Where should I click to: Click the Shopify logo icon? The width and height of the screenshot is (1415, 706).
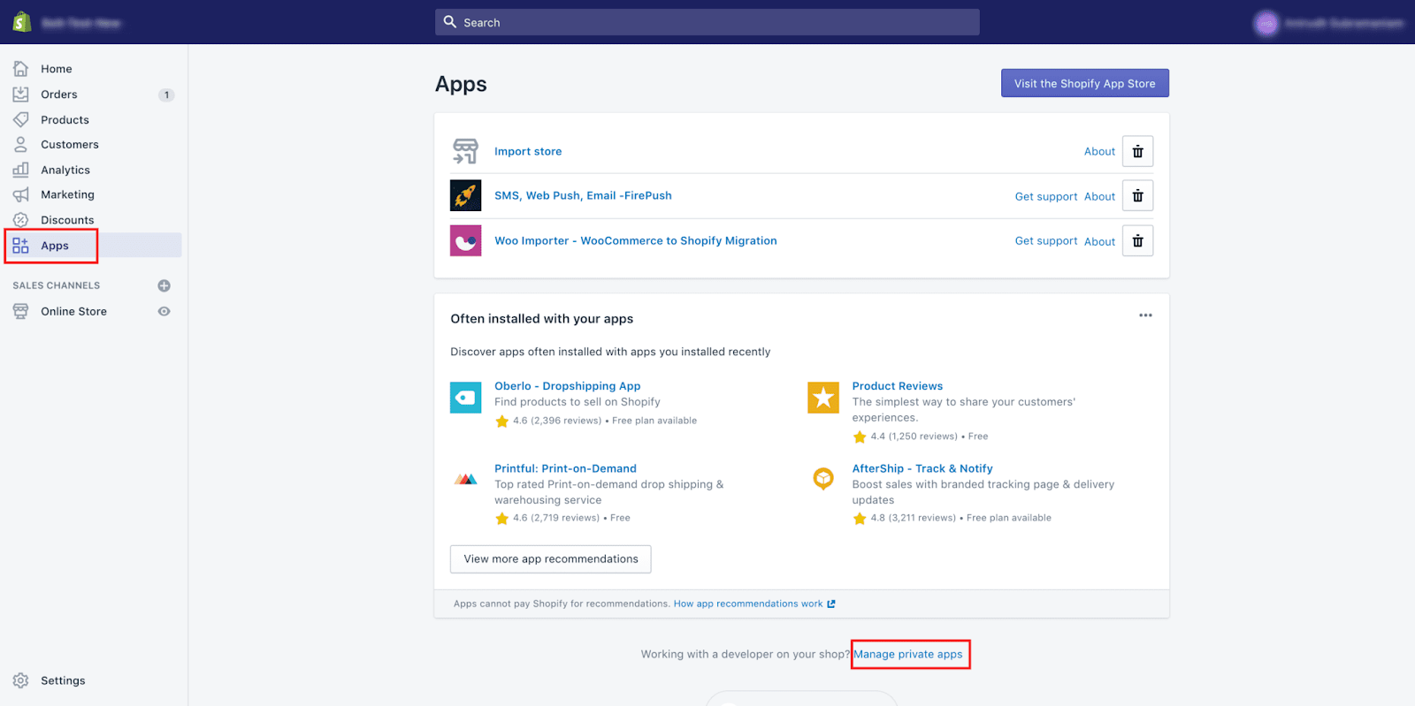coord(22,22)
